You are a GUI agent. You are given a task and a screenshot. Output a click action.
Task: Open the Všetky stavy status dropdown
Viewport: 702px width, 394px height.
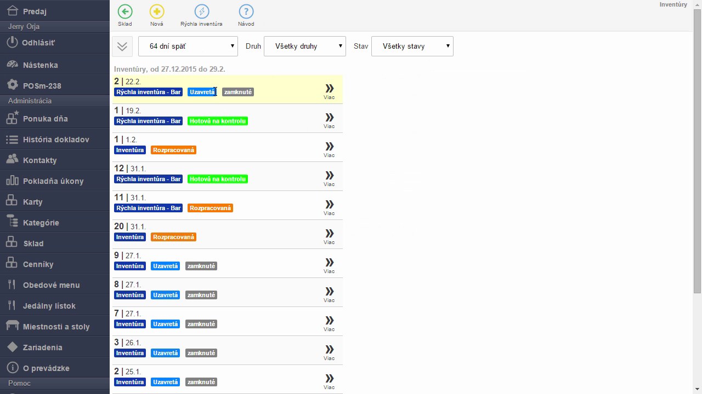tap(412, 46)
